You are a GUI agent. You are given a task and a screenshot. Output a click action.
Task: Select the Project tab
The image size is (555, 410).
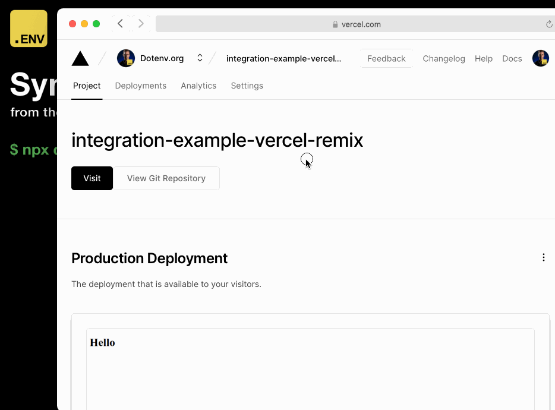[87, 86]
